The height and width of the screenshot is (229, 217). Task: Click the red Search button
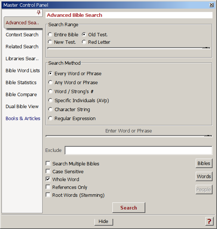click(129, 208)
